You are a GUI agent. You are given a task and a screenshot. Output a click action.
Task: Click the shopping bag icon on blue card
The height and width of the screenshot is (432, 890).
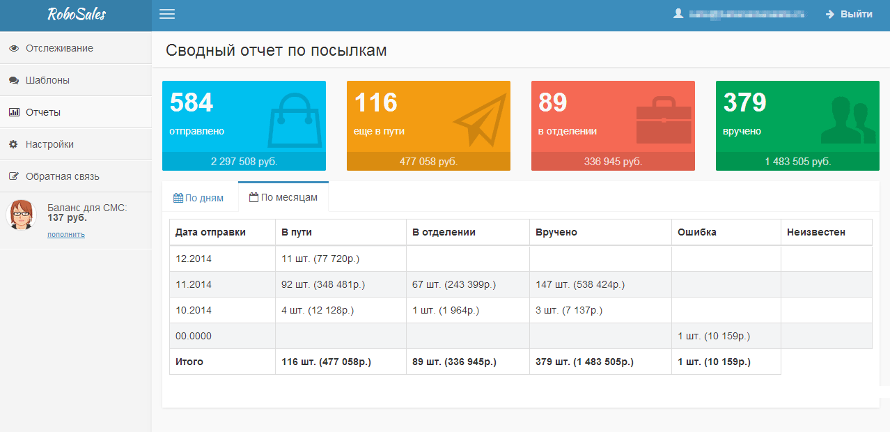(x=297, y=120)
